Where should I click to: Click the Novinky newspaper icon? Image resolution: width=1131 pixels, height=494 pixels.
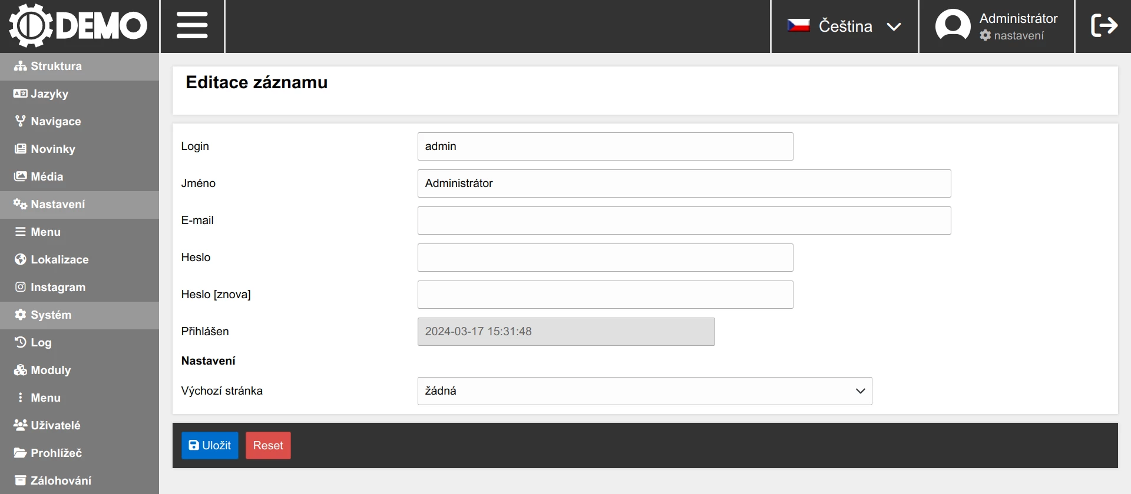point(21,149)
